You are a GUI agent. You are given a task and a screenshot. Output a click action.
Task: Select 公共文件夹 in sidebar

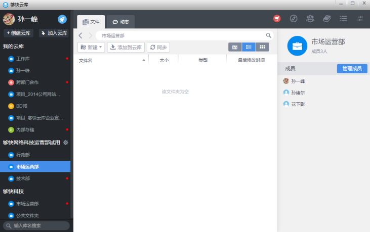(x=35, y=215)
